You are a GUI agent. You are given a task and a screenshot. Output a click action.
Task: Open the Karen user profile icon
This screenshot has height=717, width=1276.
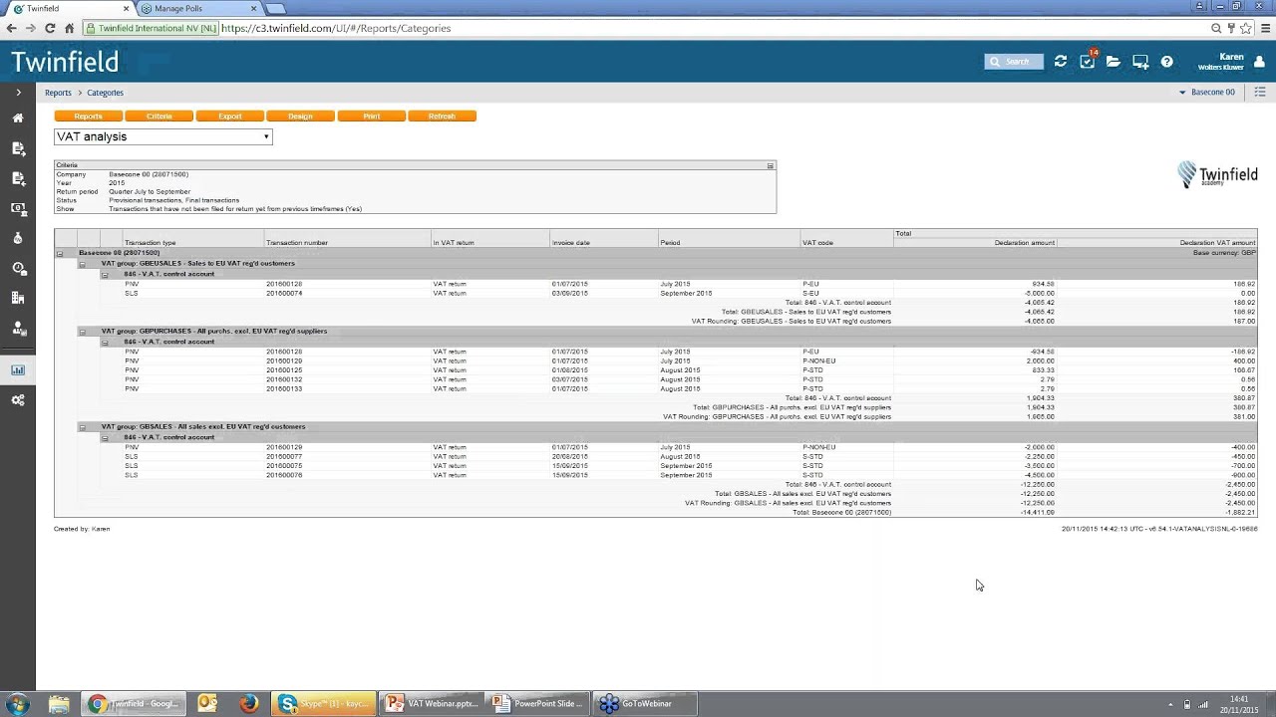click(x=1259, y=62)
